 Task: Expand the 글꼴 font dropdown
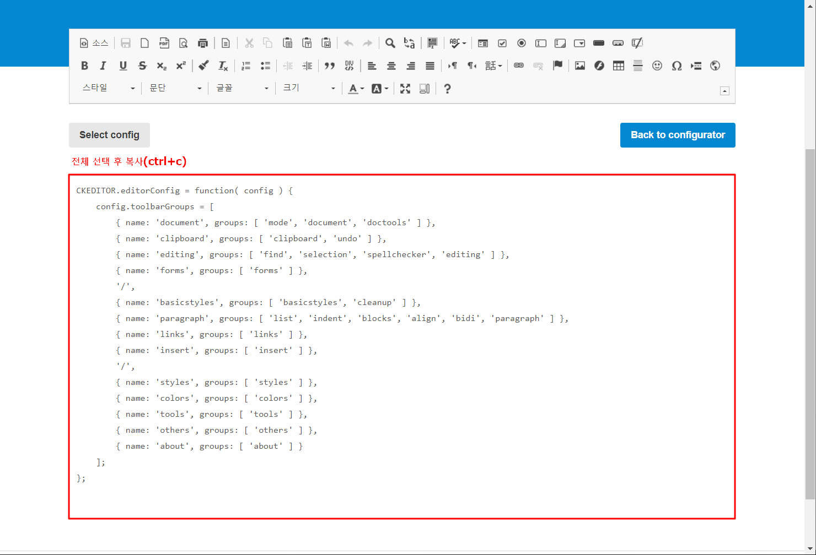(242, 88)
